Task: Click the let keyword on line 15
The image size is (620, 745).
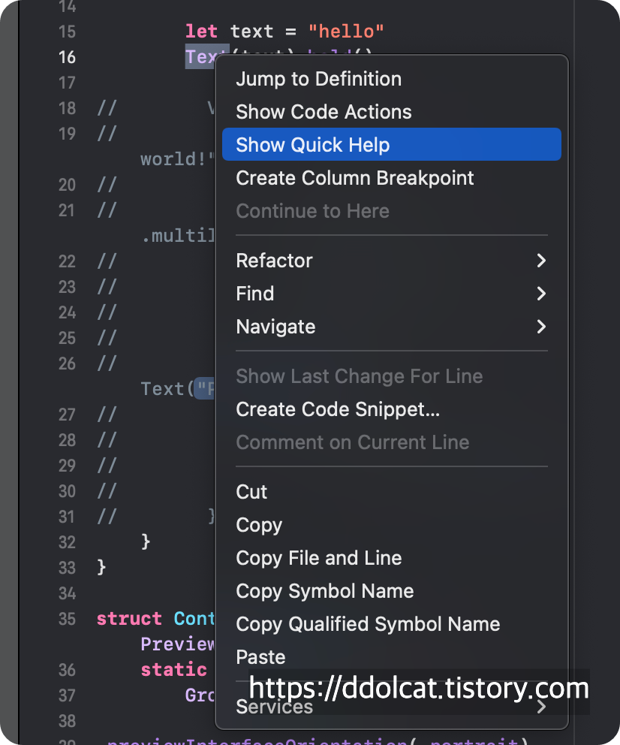Action: pos(201,32)
